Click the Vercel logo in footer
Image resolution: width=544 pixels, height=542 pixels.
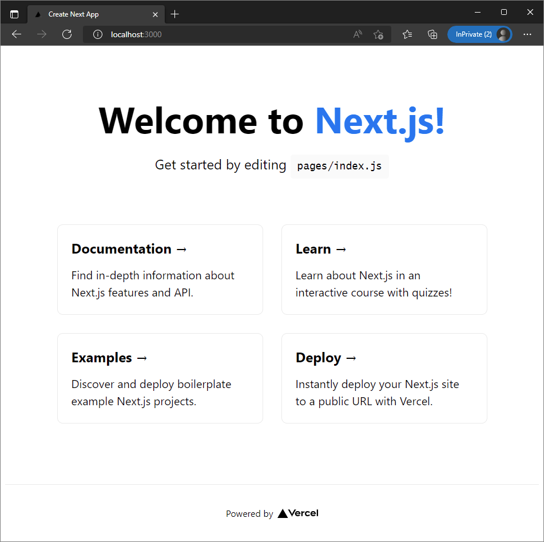[298, 513]
